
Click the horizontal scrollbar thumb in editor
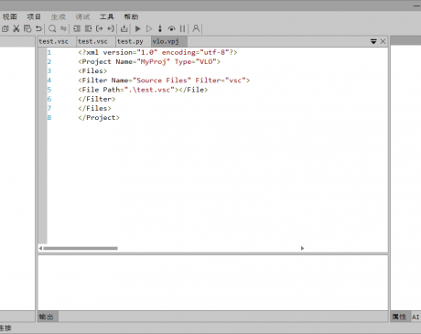click(81, 248)
